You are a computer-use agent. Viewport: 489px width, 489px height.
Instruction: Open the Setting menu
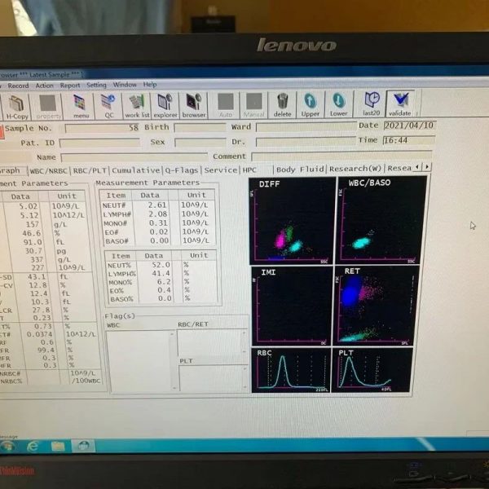(96, 85)
